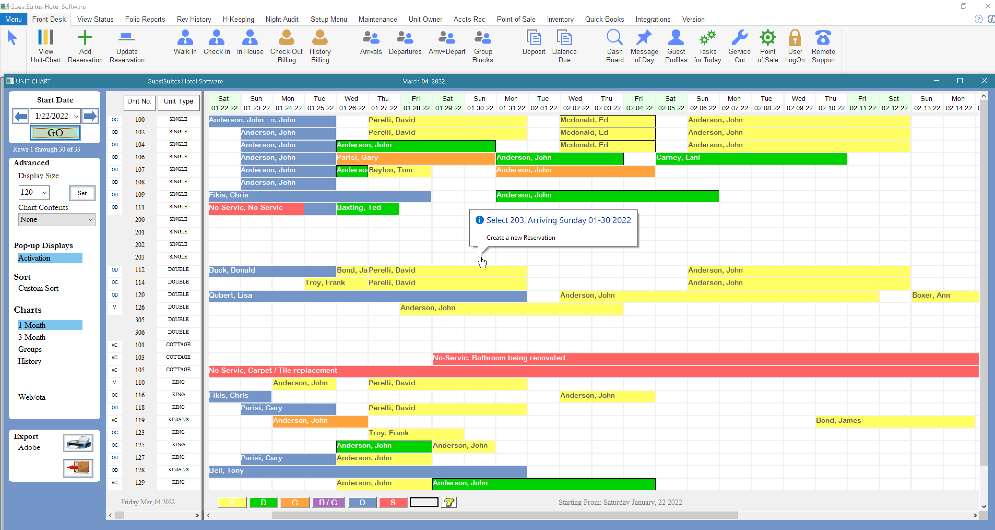Select the 3 Month chart option
This screenshot has height=530, width=995.
pyautogui.click(x=32, y=337)
